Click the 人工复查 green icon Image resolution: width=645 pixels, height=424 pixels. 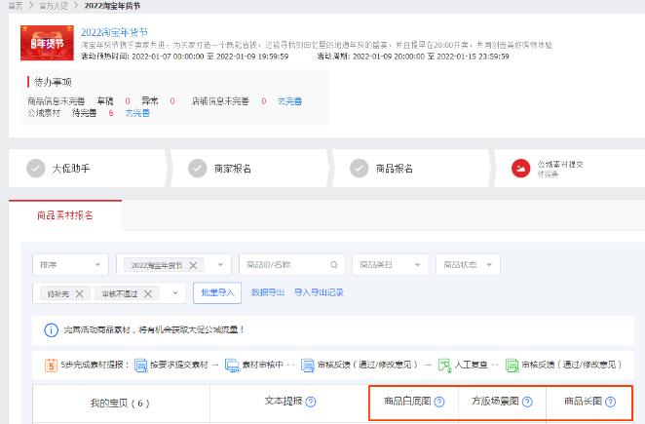point(444,366)
